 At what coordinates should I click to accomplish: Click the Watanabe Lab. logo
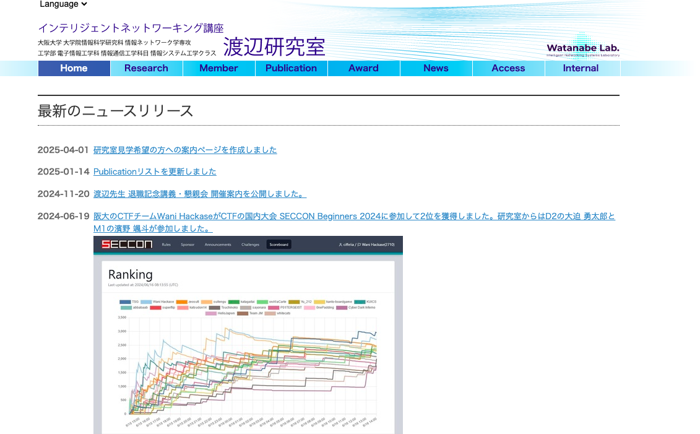coord(582,48)
